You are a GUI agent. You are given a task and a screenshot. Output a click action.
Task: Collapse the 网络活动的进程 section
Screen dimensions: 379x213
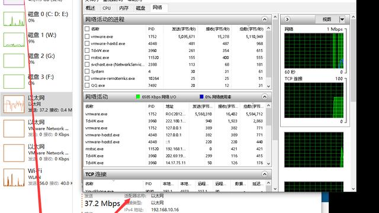[x=265, y=20]
